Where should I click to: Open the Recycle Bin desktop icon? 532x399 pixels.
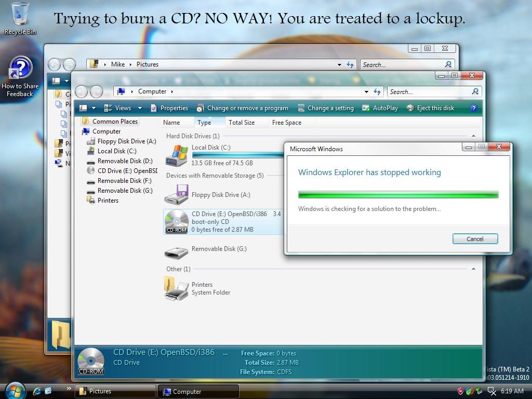[20, 19]
